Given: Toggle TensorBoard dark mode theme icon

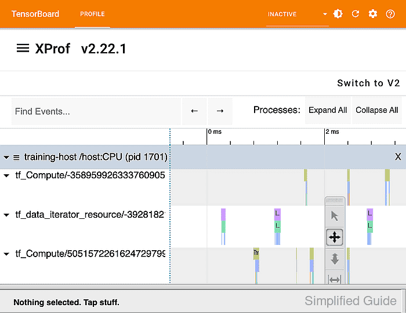Looking at the screenshot, I should click(x=338, y=14).
